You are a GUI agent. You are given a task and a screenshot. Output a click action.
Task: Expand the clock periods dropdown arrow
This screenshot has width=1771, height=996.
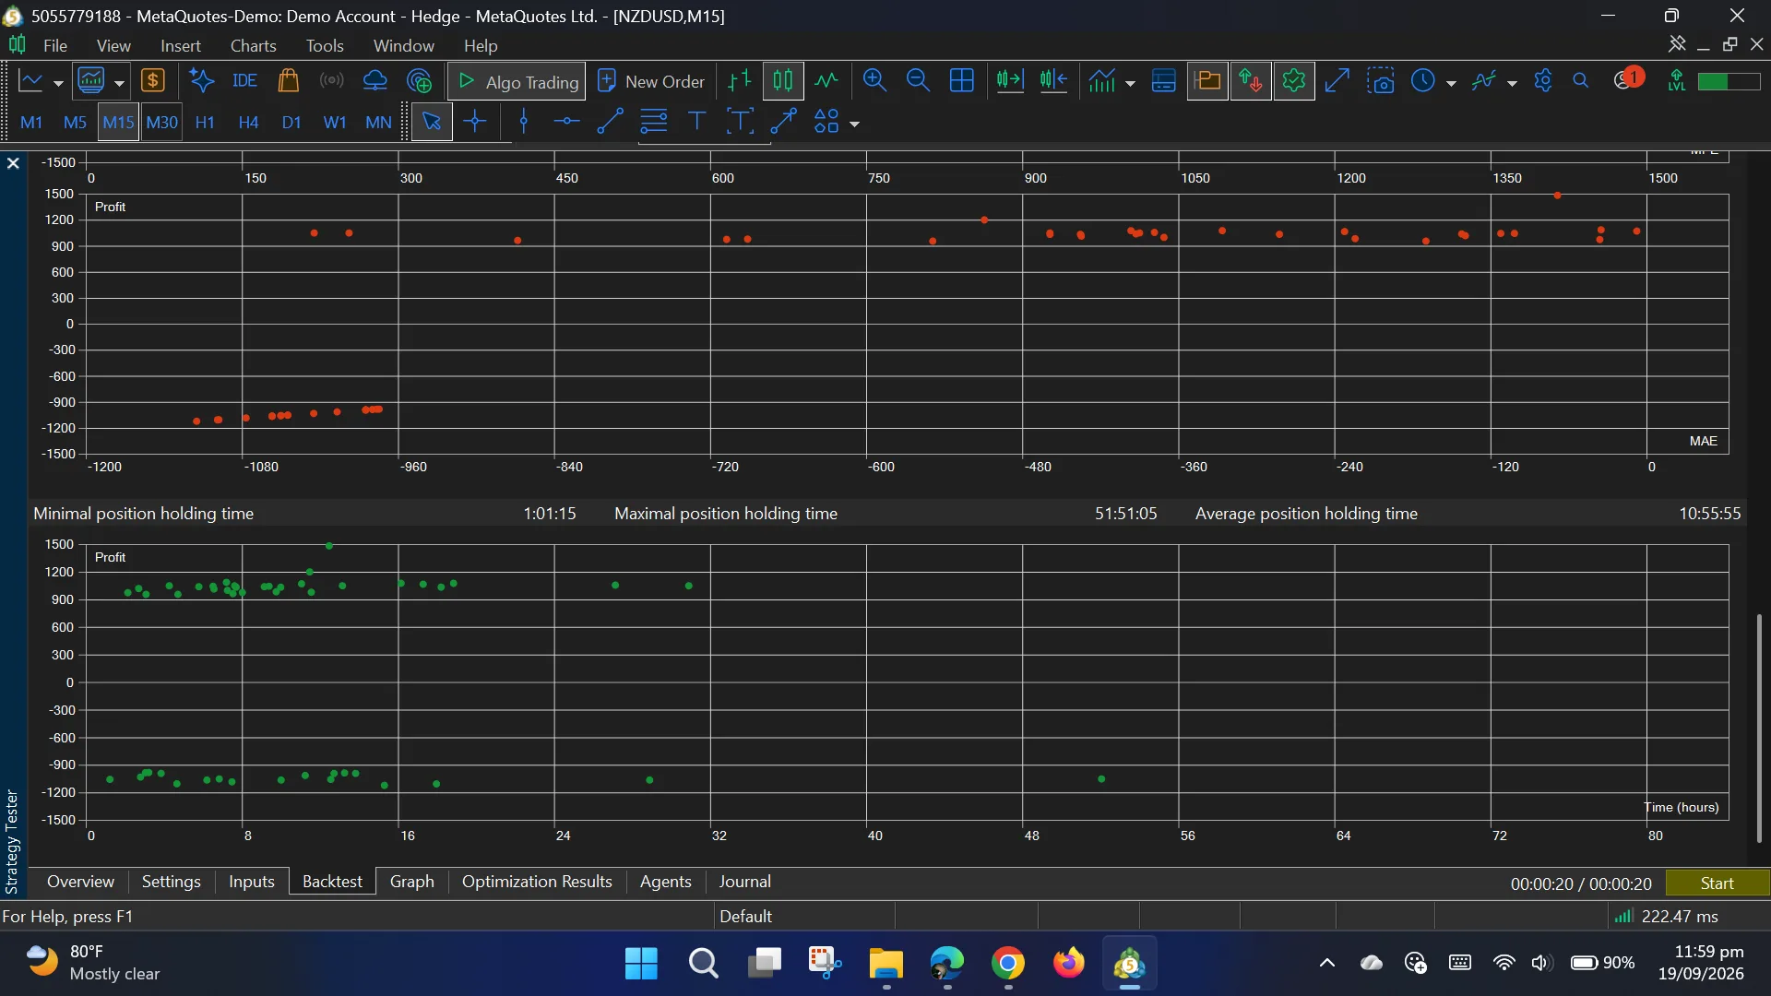pos(1451,83)
